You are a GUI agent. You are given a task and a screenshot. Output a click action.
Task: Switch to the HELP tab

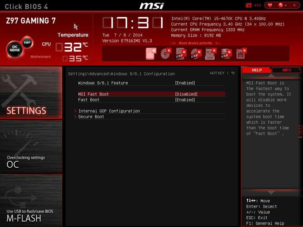pos(257,70)
